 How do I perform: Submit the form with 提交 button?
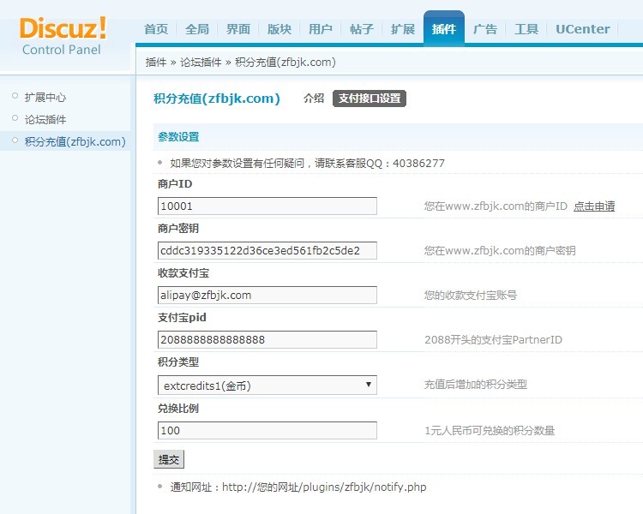click(169, 459)
